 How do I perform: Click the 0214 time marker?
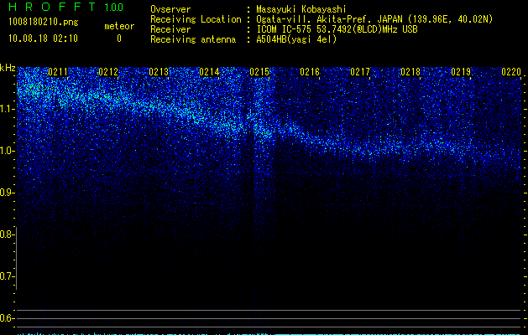[x=209, y=72]
